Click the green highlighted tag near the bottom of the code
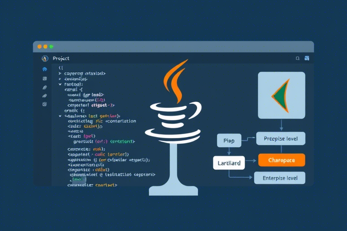The image size is (347, 231). 79,179
